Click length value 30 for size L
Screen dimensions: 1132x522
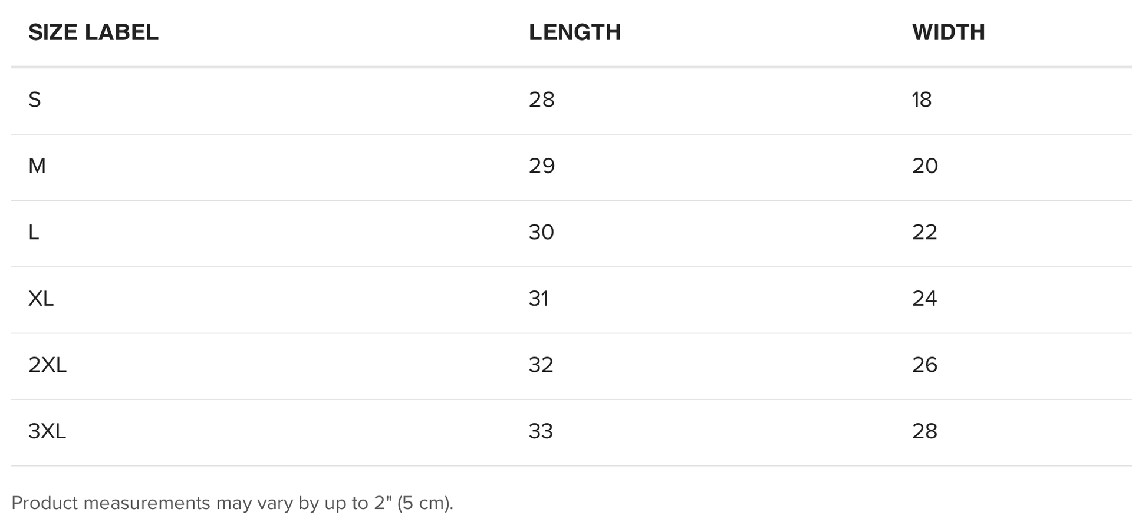(x=541, y=232)
